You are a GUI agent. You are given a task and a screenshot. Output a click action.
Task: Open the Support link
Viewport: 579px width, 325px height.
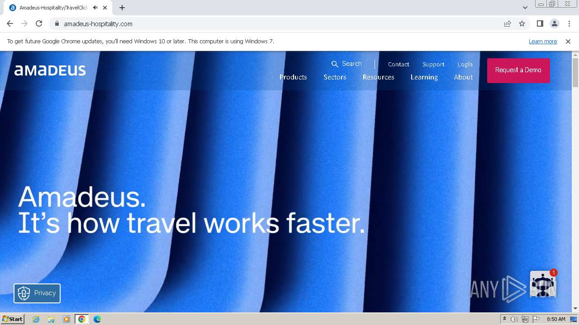[x=433, y=64]
